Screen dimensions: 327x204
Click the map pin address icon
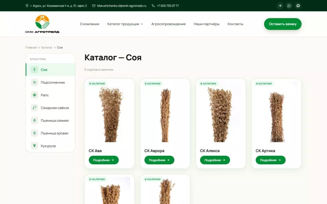click(x=27, y=6)
